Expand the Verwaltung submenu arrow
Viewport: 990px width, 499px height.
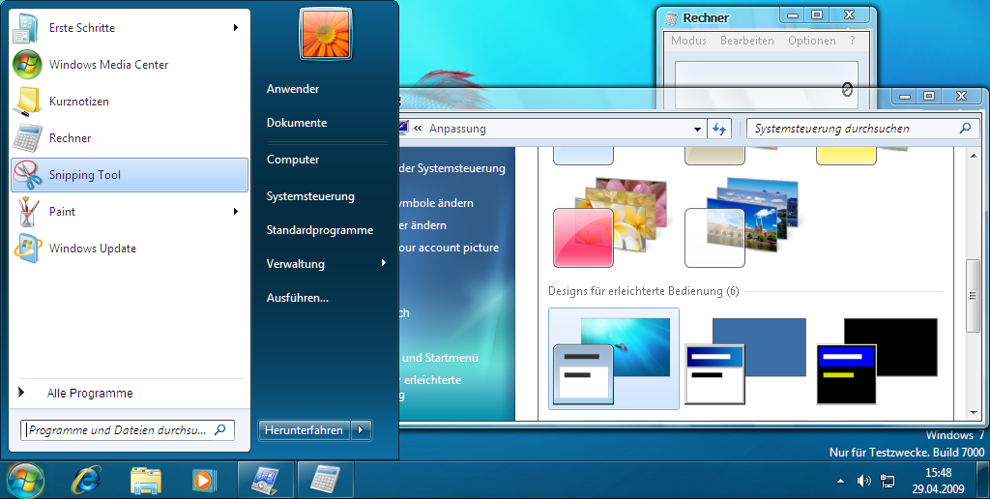pos(383,263)
